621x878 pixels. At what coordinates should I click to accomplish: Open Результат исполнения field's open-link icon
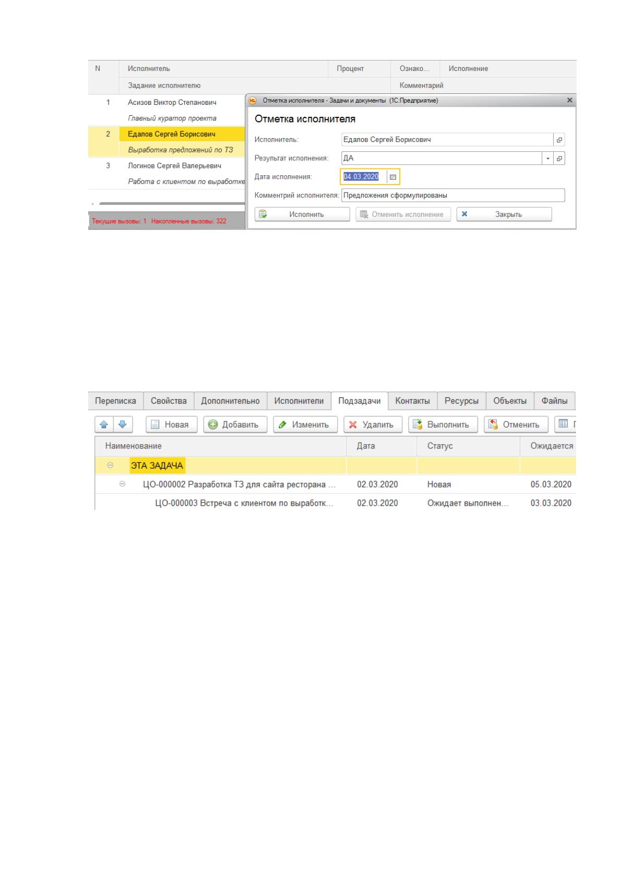(x=559, y=158)
